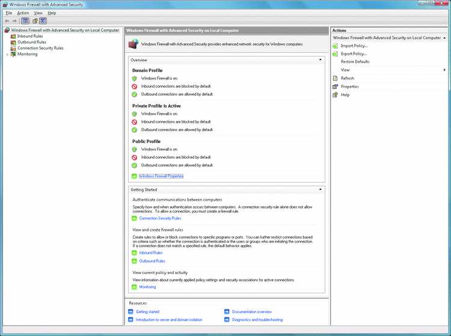Click green arrow beside Windows Firewall Properties
Viewport: 451px width, 336px height.
[134, 176]
